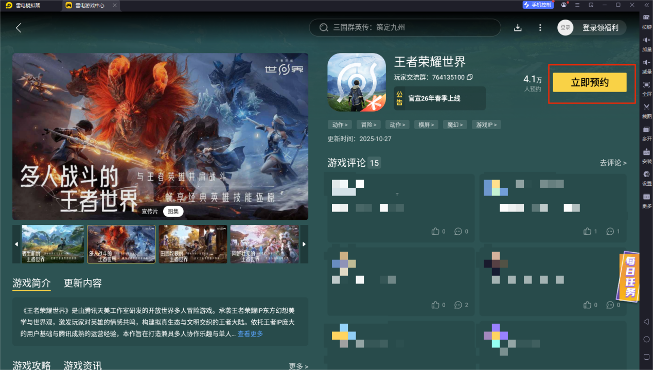Decrease volume with 减量 icon

click(x=647, y=65)
